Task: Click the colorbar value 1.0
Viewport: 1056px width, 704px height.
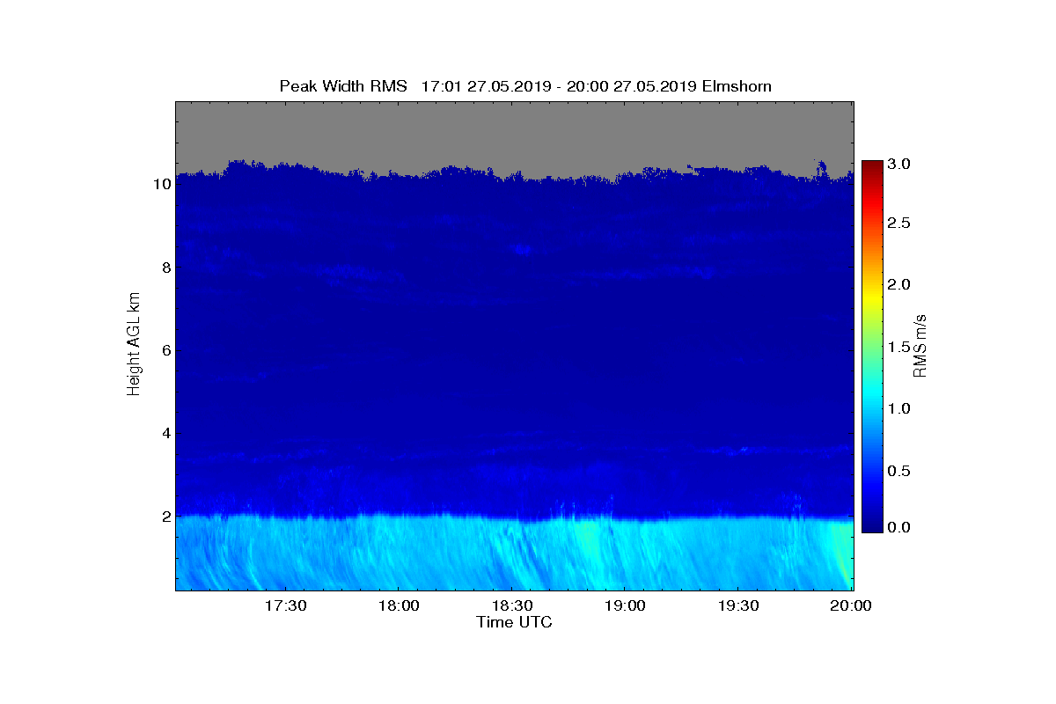Action: pyautogui.click(x=899, y=408)
